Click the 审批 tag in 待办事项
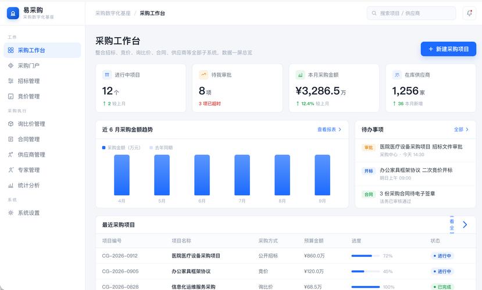Viewport: 482px width, 290px height. pyautogui.click(x=368, y=147)
